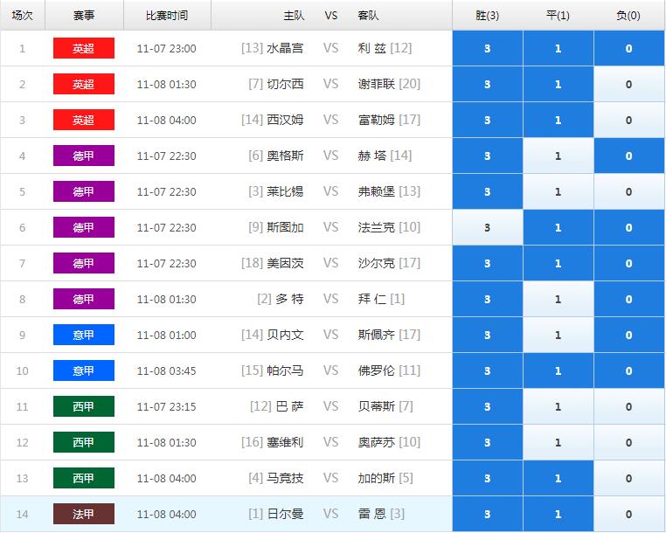Click away team 赫塔 [14]
This screenshot has width=666, height=533.
pos(385,156)
